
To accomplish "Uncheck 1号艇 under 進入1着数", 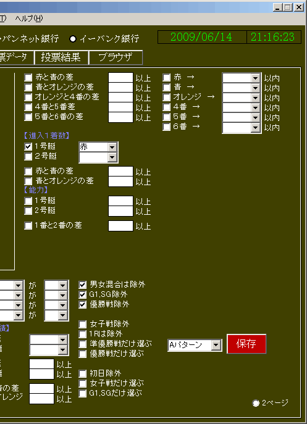I will [x=28, y=146].
